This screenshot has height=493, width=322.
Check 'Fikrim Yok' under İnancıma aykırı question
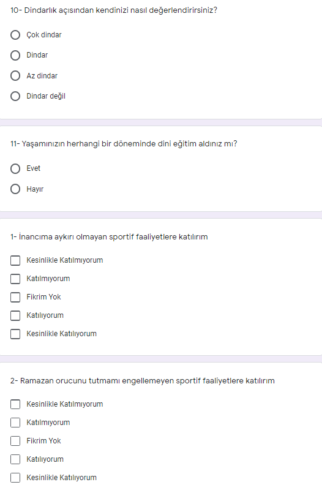[15, 297]
